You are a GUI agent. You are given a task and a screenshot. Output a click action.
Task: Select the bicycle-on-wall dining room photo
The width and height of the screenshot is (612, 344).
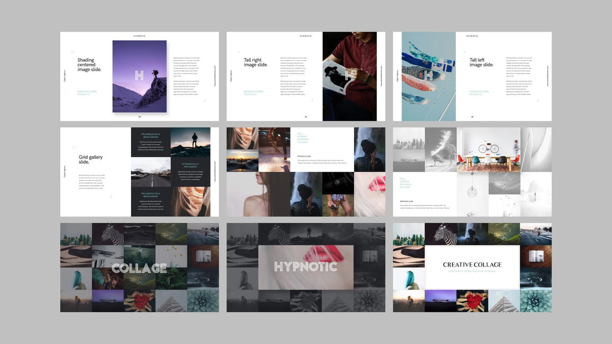click(x=488, y=149)
